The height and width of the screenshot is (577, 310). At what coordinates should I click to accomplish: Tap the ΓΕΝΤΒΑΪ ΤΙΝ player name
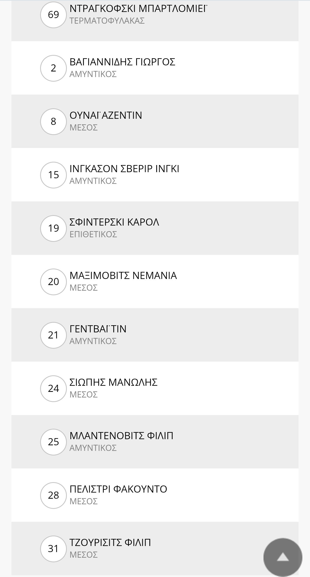98,329
